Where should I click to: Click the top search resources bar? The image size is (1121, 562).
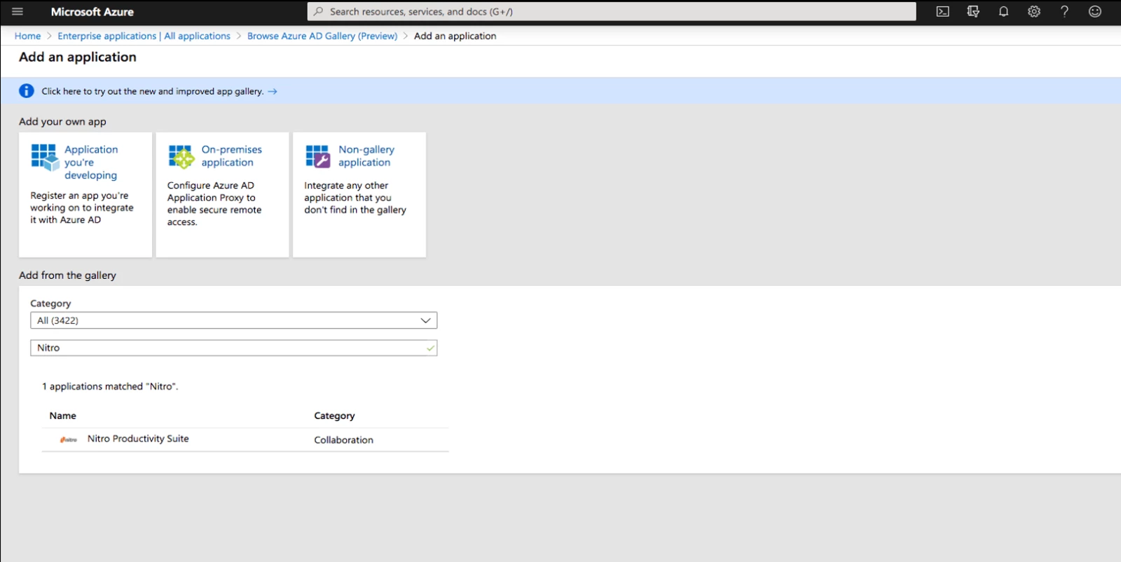click(x=611, y=12)
